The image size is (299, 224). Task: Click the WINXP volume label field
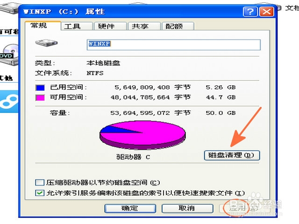[173, 45]
